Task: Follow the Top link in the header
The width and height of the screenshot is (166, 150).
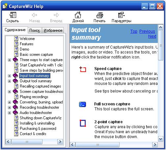Action: point(134,31)
